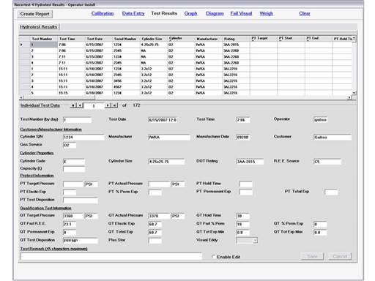Open the Fail Visual link
This screenshot has width=375, height=281.
[x=241, y=13]
